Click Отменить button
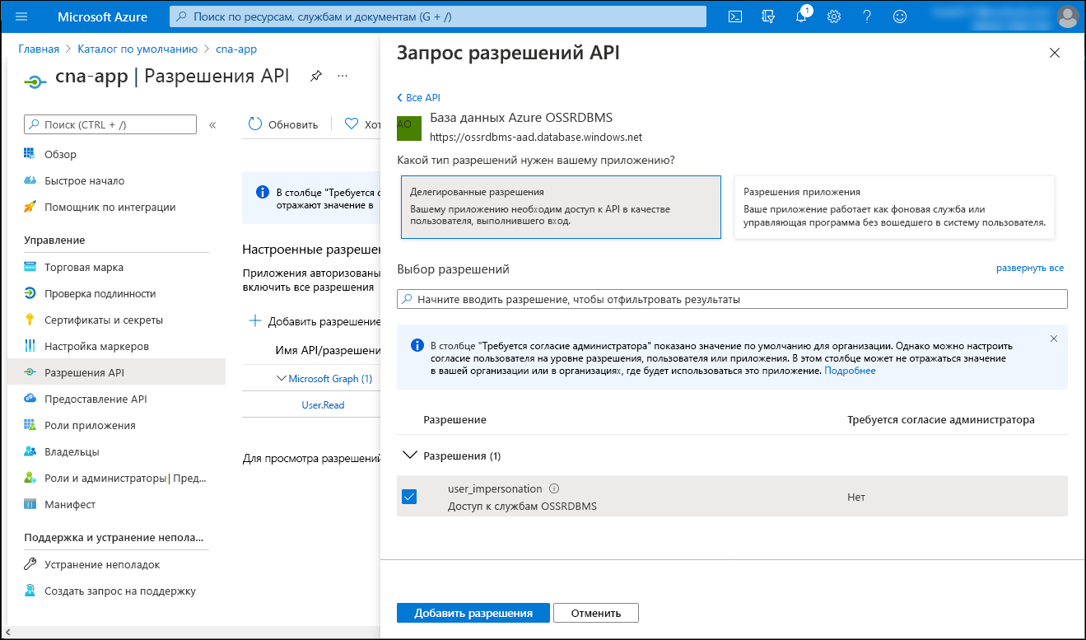The width and height of the screenshot is (1086, 640). (x=596, y=613)
